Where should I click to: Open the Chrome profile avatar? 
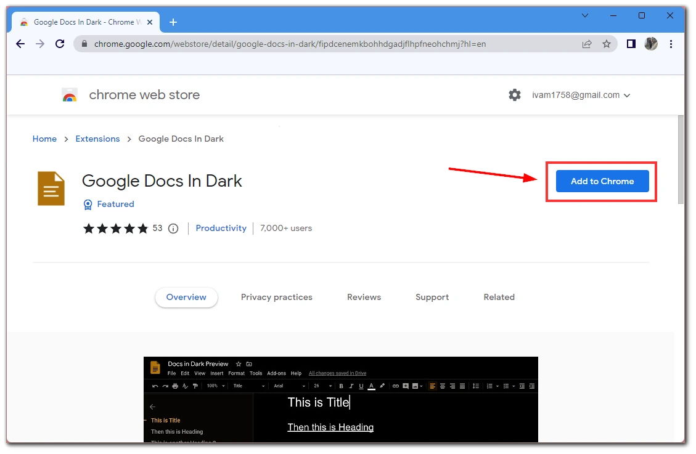(651, 44)
